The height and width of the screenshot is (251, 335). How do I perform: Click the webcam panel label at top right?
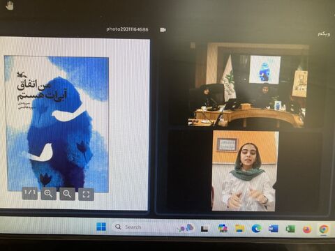point(324,34)
